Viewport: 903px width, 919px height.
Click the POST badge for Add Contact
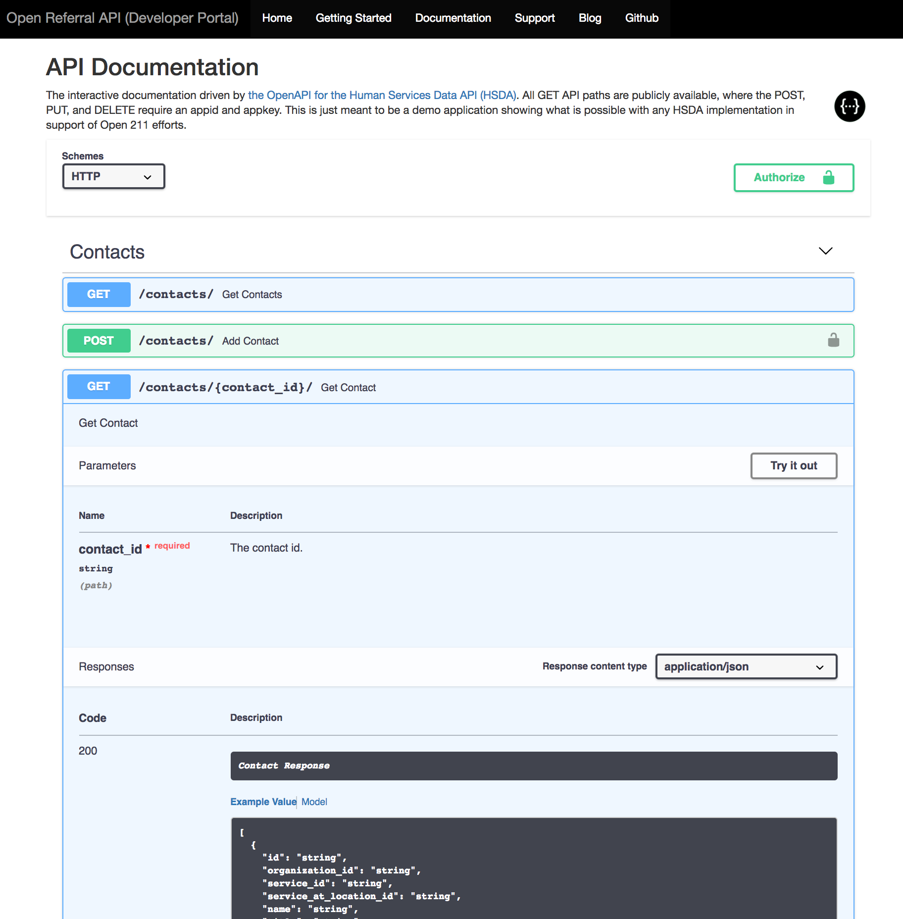pyautogui.click(x=99, y=340)
